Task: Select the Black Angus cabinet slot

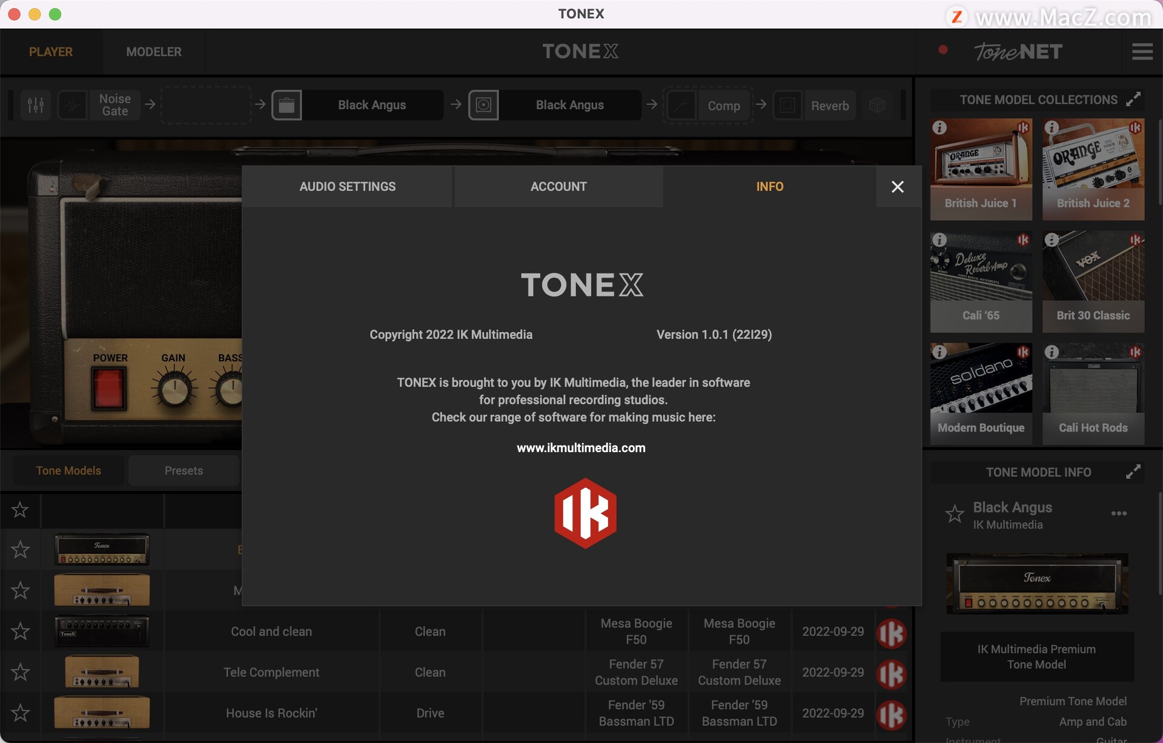Action: 569,105
